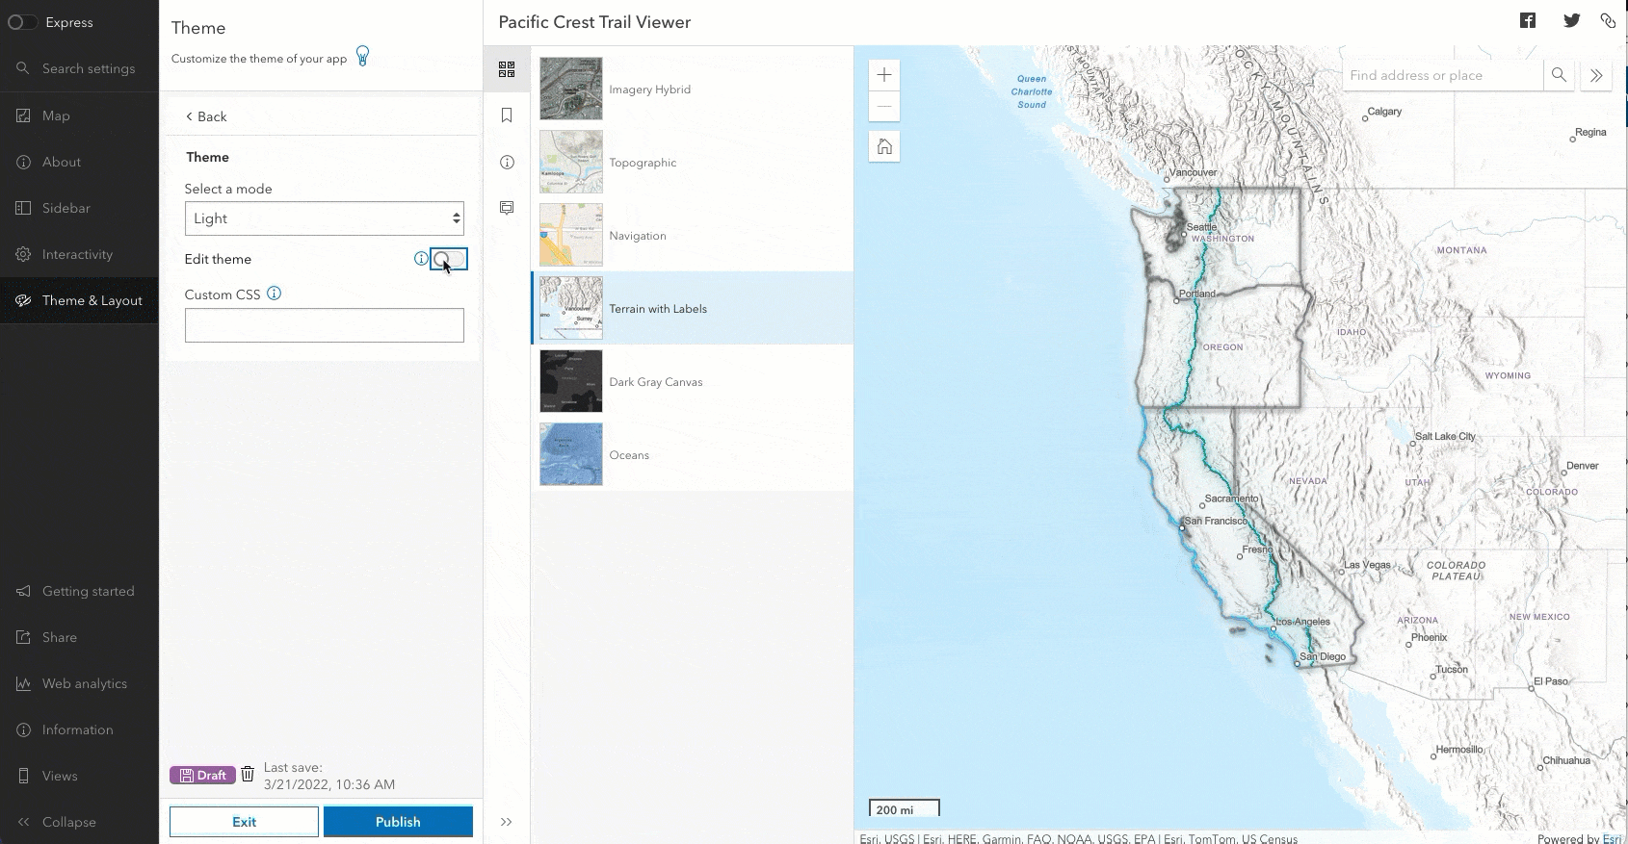Click the Pacific Crest Trail Viewer title

click(x=594, y=22)
